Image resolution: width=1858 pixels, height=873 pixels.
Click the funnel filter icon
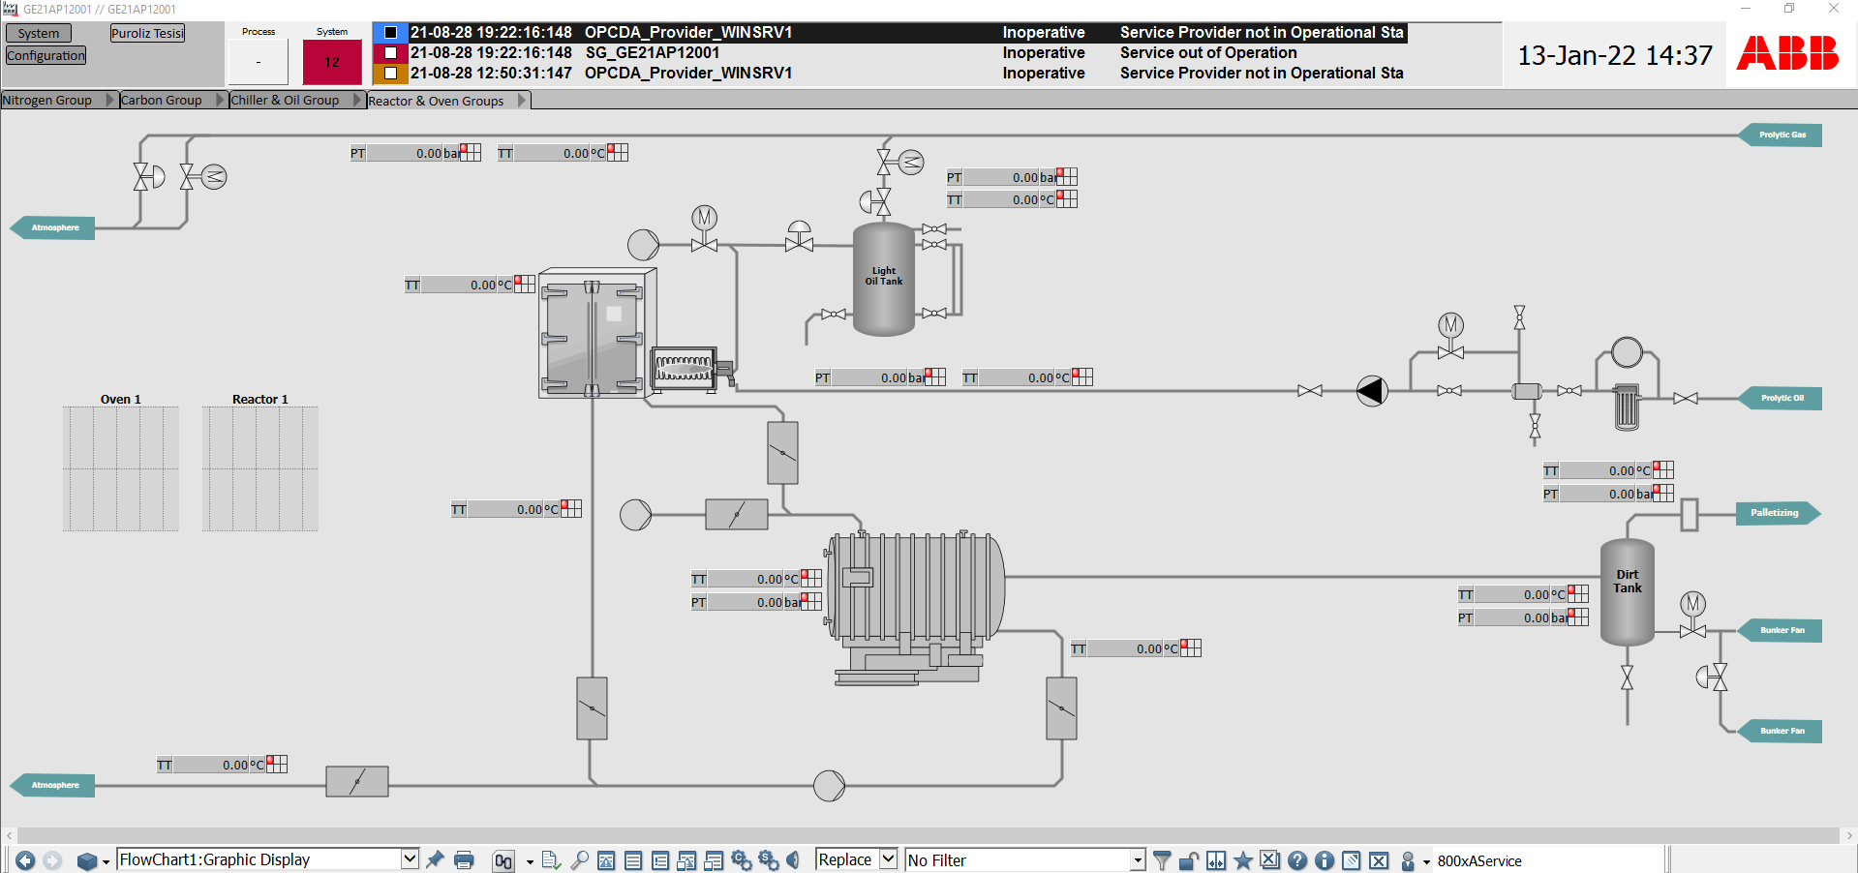click(x=1162, y=860)
